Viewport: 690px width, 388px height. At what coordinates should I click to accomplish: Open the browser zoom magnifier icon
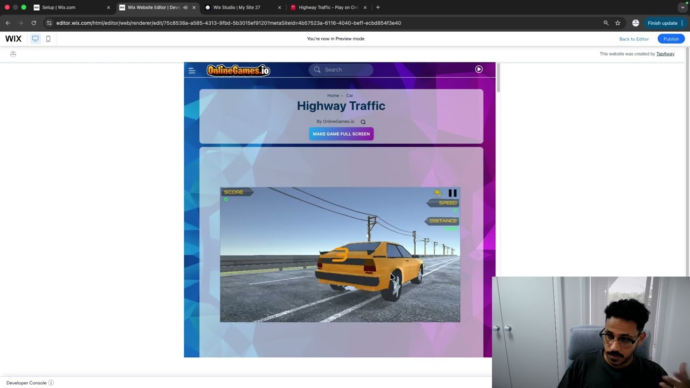[x=606, y=23]
